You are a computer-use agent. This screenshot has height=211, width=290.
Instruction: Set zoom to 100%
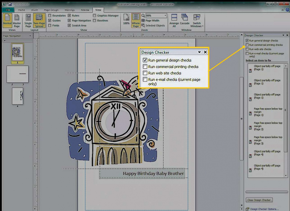(126, 19)
